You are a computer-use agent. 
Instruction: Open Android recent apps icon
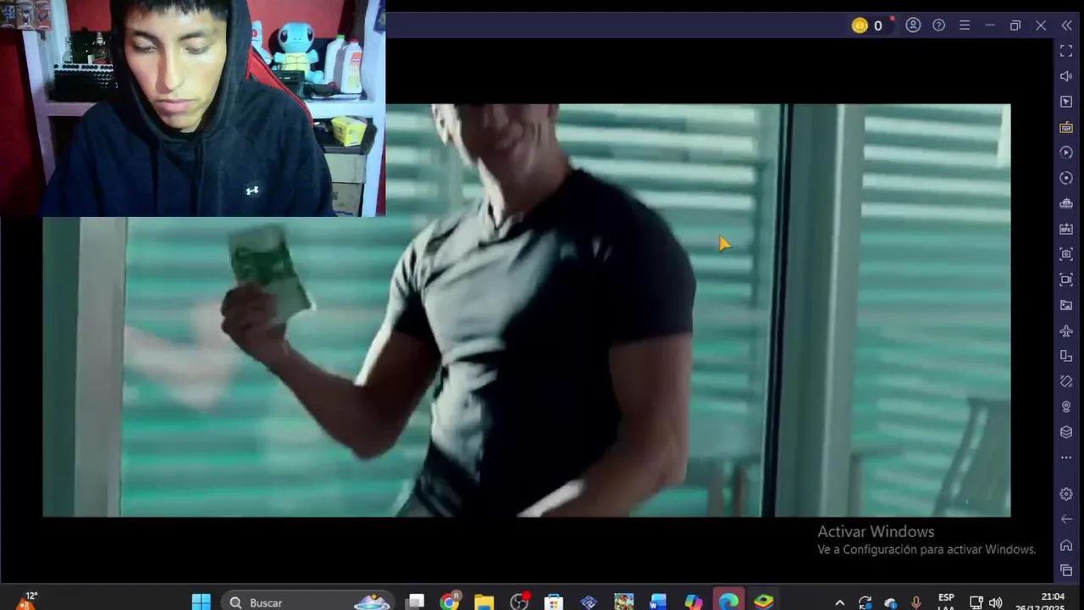pos(1066,570)
